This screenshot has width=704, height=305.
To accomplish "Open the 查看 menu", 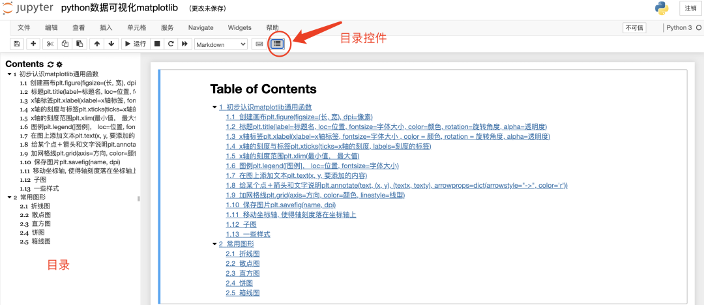I will point(79,28).
